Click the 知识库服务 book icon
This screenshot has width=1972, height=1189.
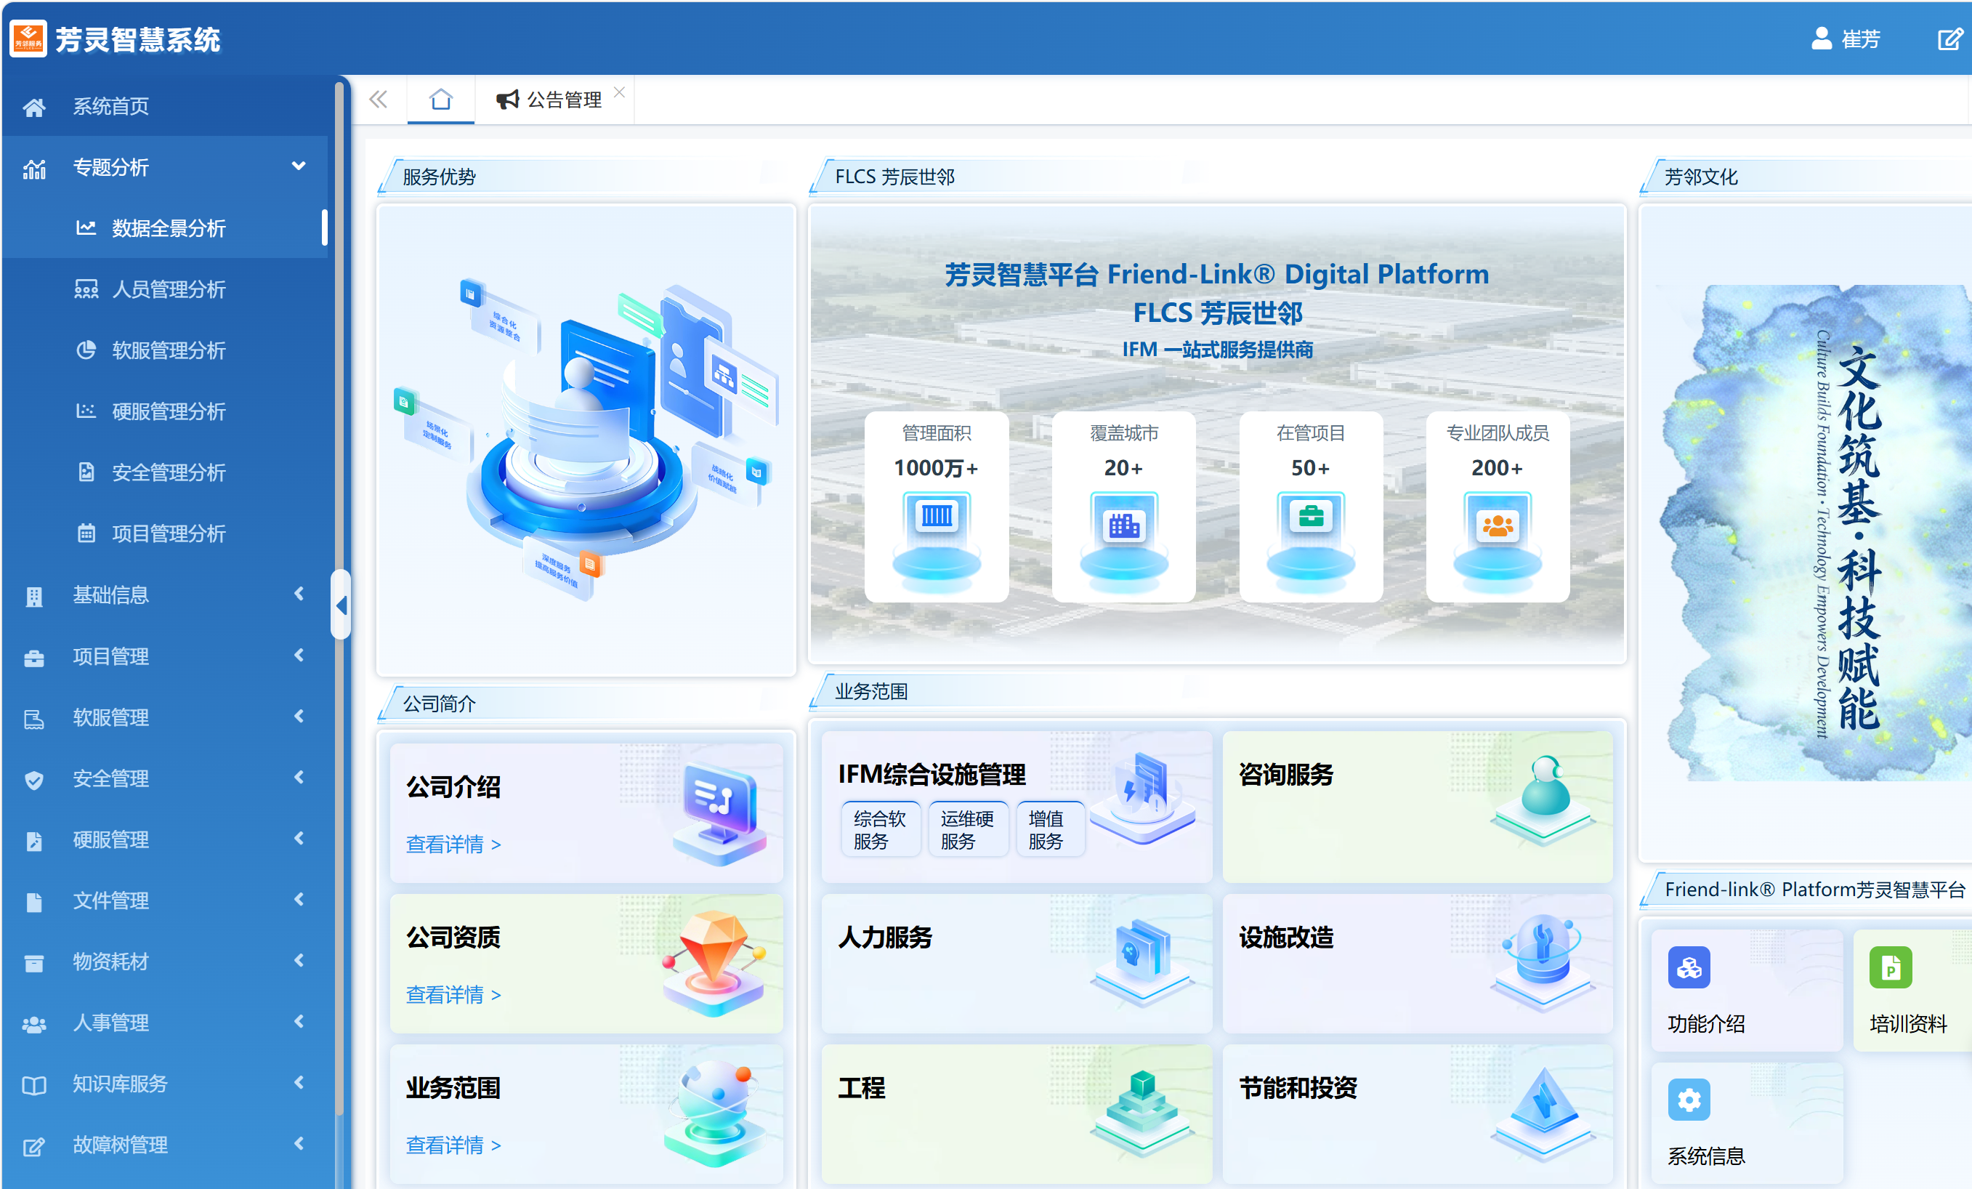(33, 1086)
